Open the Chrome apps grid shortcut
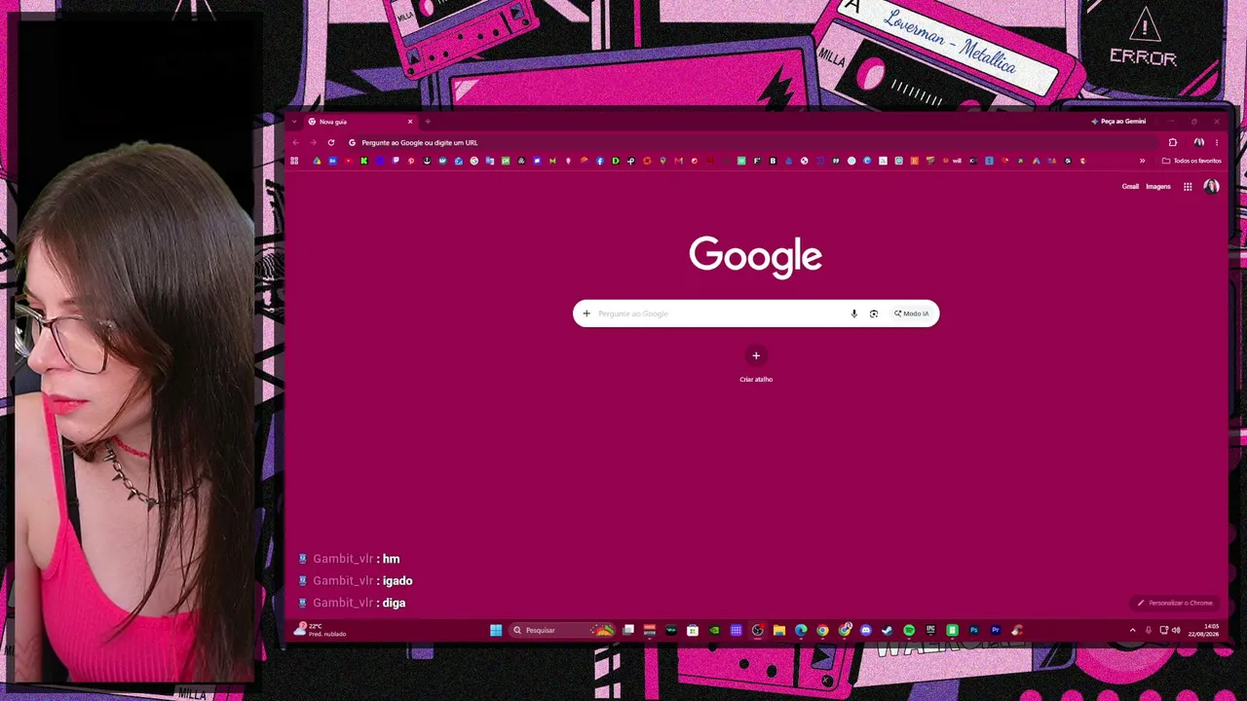The height and width of the screenshot is (701, 1247). pos(294,161)
